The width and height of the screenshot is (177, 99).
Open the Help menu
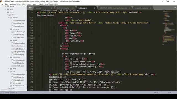56,4
